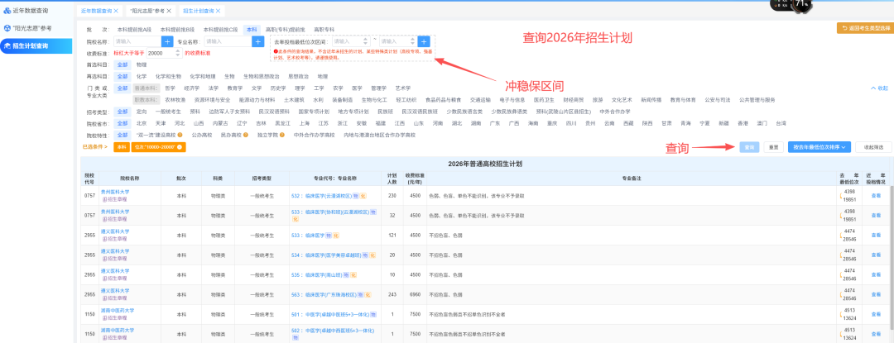Click the 化 tag on major 563
The width and height of the screenshot is (894, 343).
coord(369,295)
